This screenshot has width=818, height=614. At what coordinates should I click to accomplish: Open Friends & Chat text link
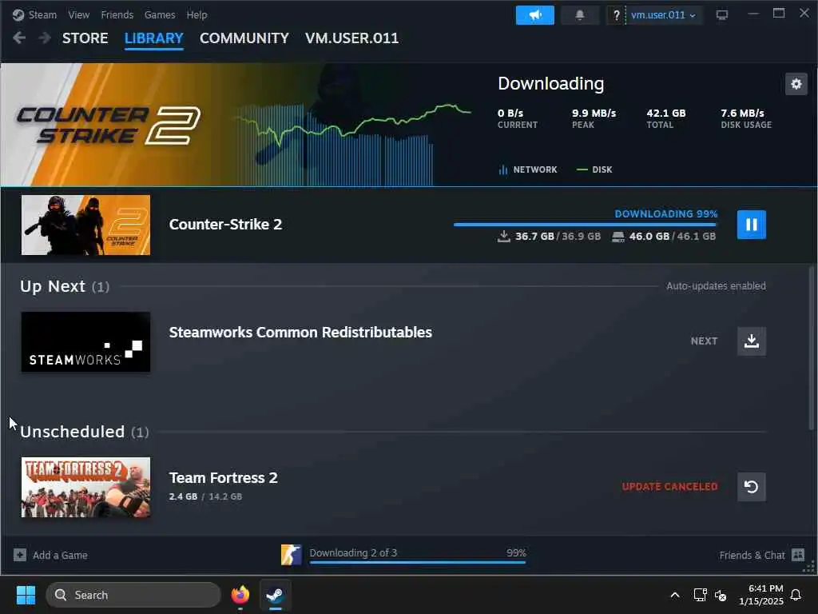tap(752, 555)
